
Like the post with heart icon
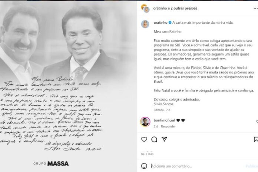tap(144, 139)
